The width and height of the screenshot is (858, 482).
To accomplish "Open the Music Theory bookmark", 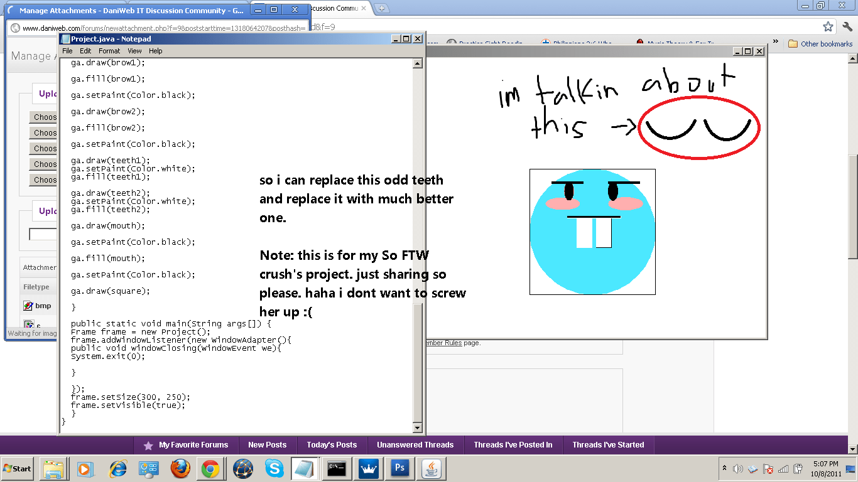I will click(x=675, y=43).
